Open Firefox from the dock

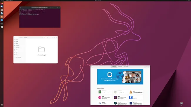click(2, 3)
